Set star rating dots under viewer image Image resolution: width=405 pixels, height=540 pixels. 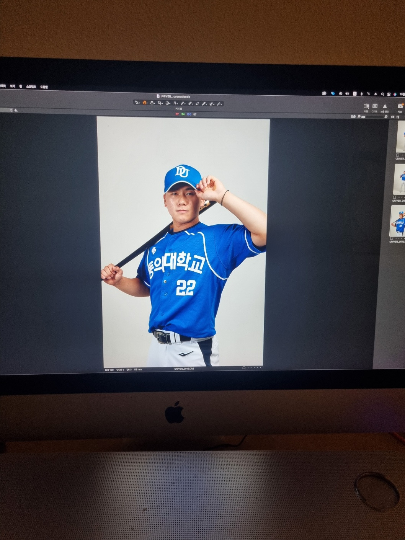pos(254,368)
